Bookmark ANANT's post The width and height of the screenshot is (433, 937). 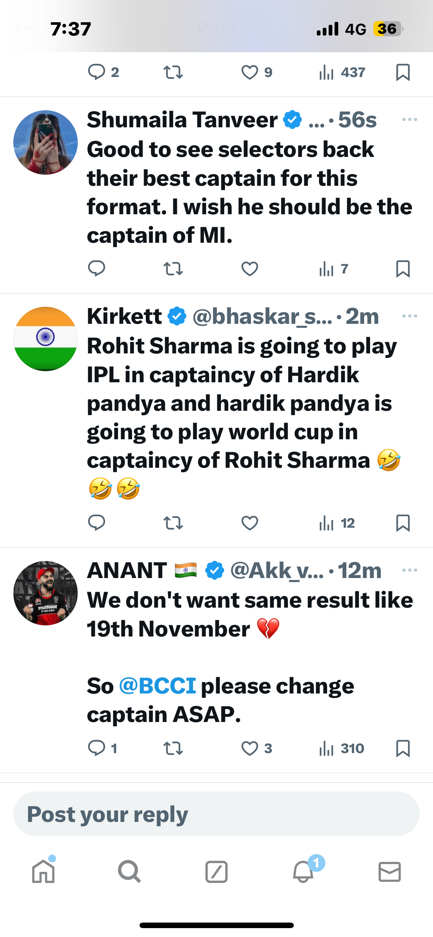coord(403,749)
